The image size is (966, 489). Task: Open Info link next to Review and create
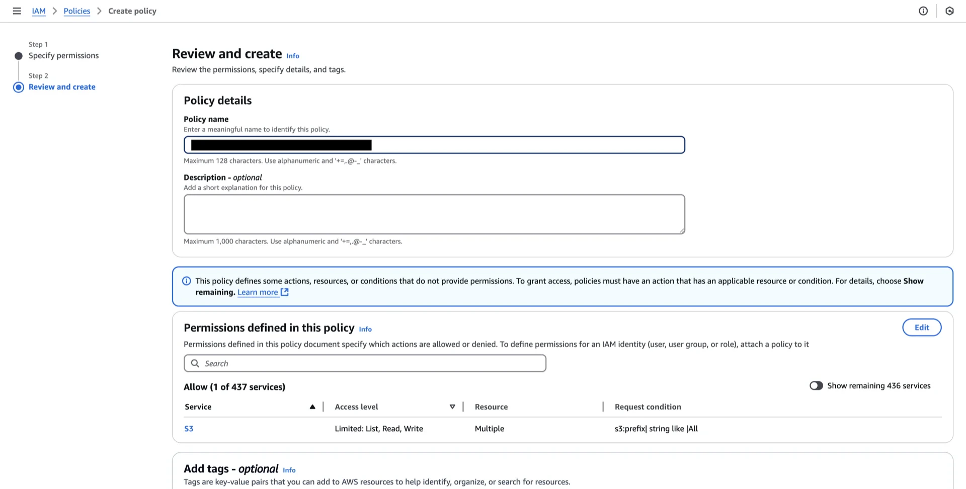click(293, 56)
